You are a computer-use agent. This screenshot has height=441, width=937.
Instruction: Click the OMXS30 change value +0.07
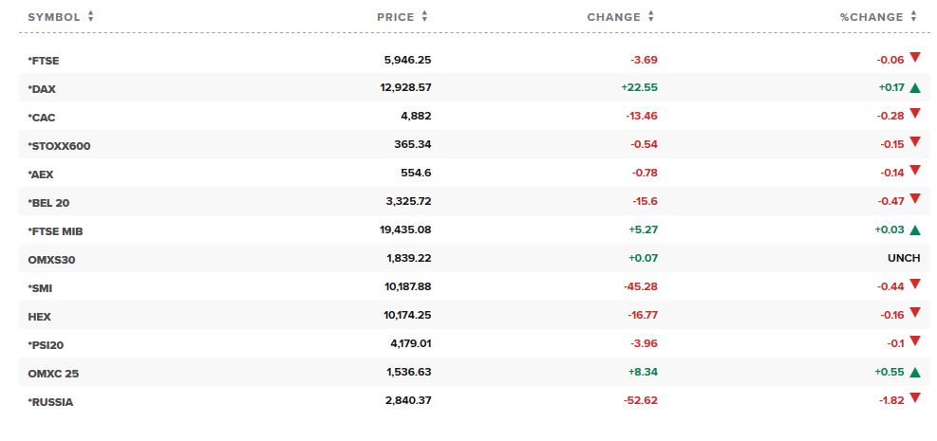(643, 258)
